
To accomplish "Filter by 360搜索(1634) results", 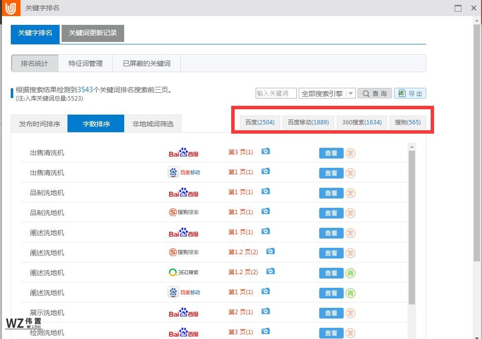I will (362, 122).
